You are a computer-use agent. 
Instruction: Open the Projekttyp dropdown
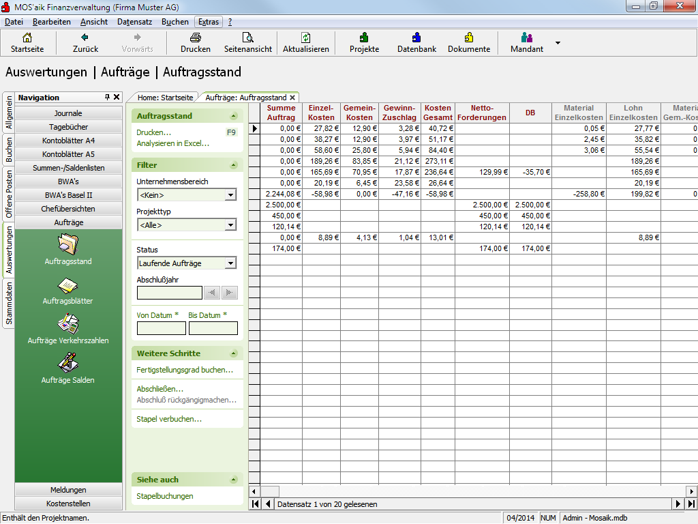[x=230, y=225]
